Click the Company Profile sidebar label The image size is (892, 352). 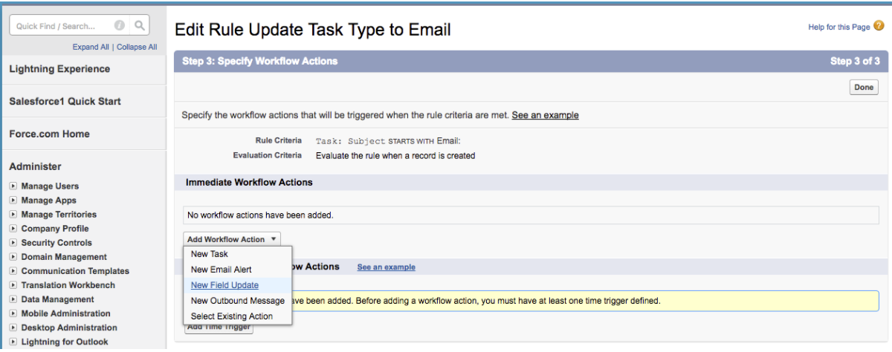point(55,229)
